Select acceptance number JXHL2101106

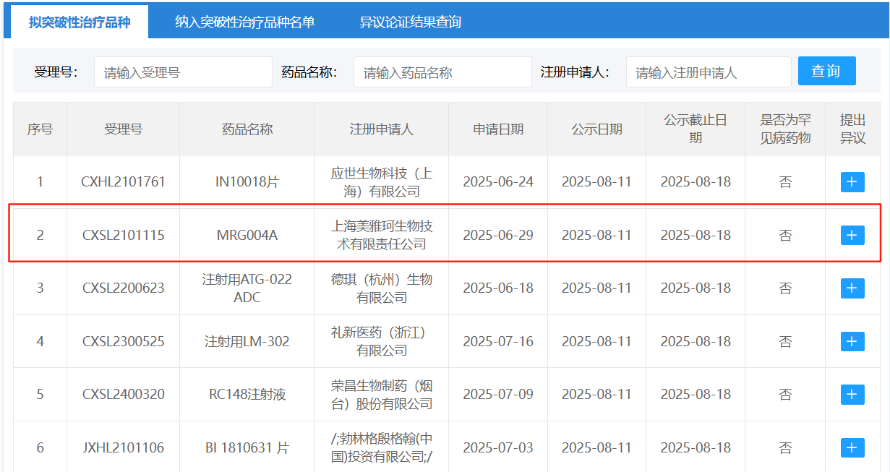123,447
